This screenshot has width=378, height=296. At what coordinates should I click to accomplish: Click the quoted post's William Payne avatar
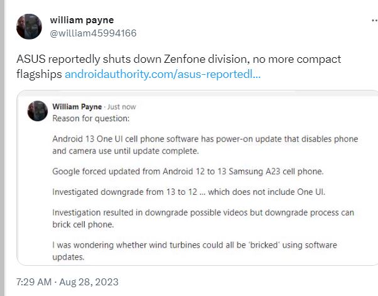pyautogui.click(x=38, y=111)
